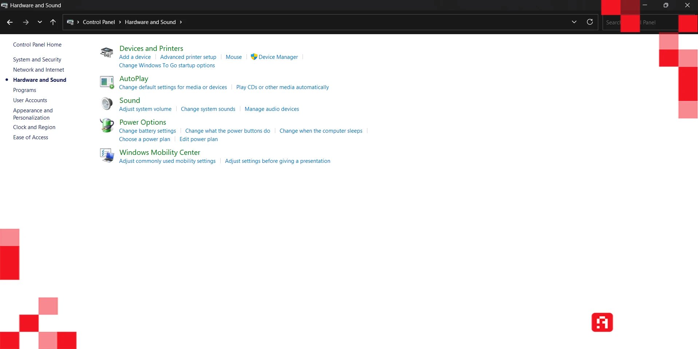Click the Devices and Printers icon
The image size is (698, 349).
point(107,52)
